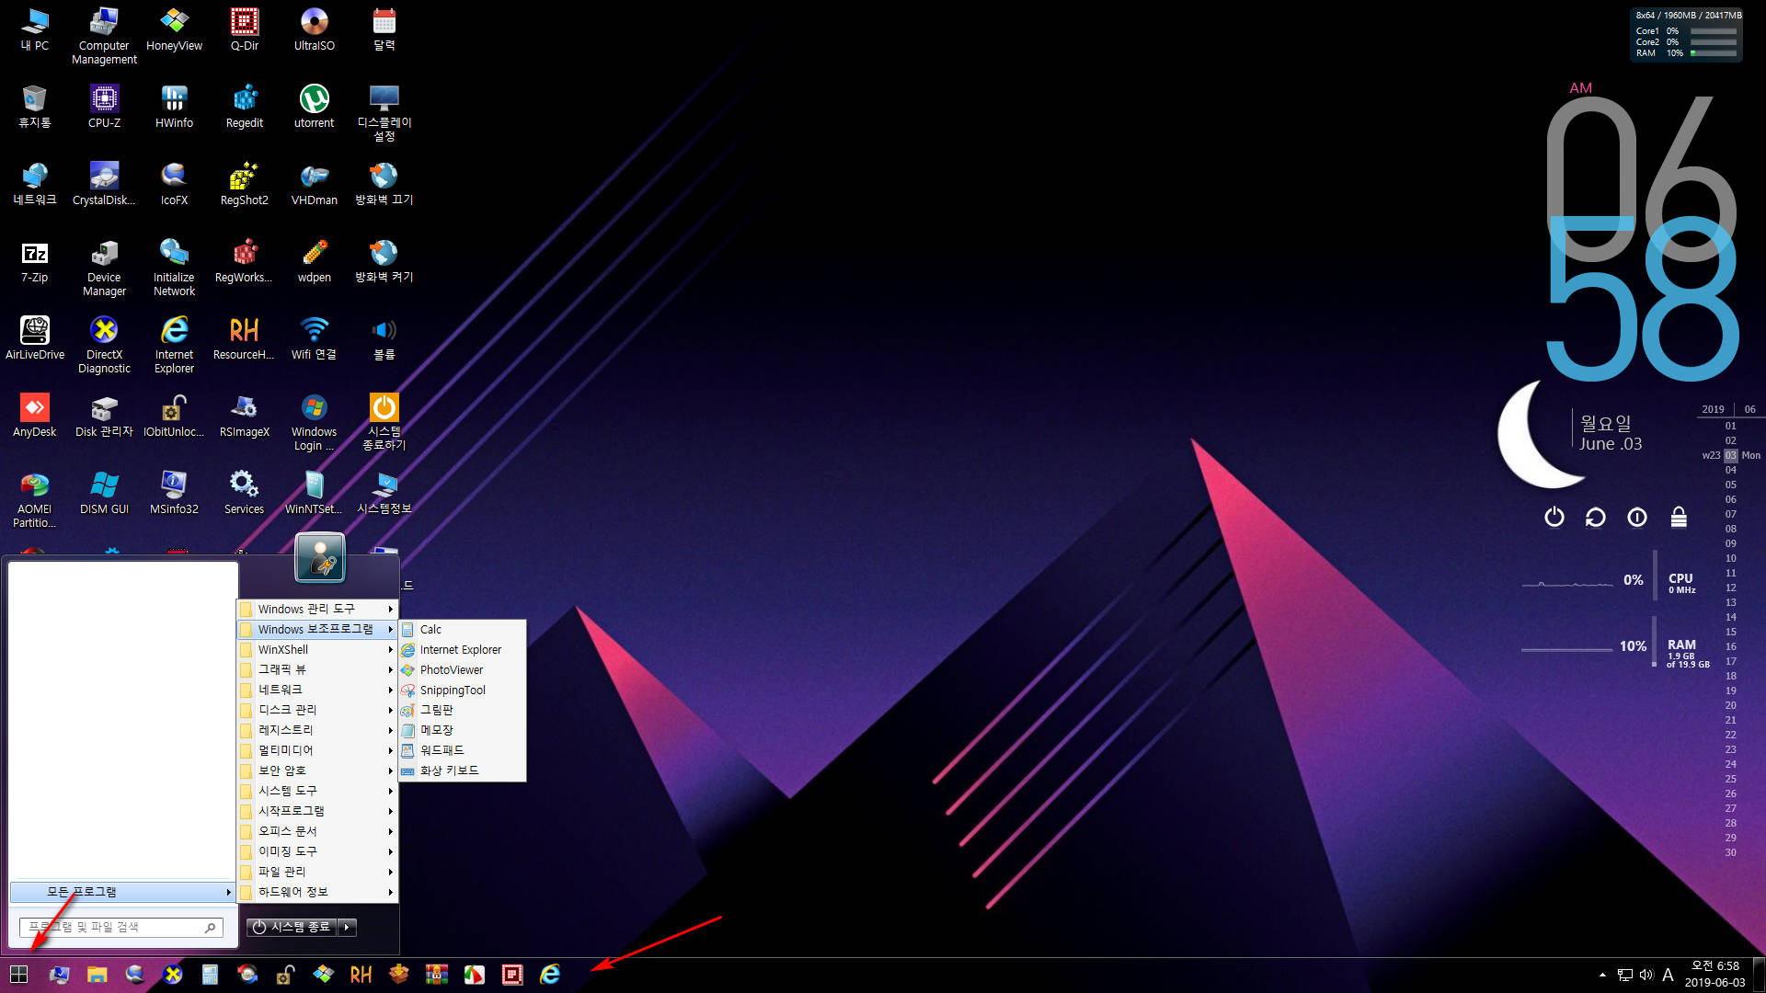Select PhotoViewer in the submenu

click(x=462, y=670)
